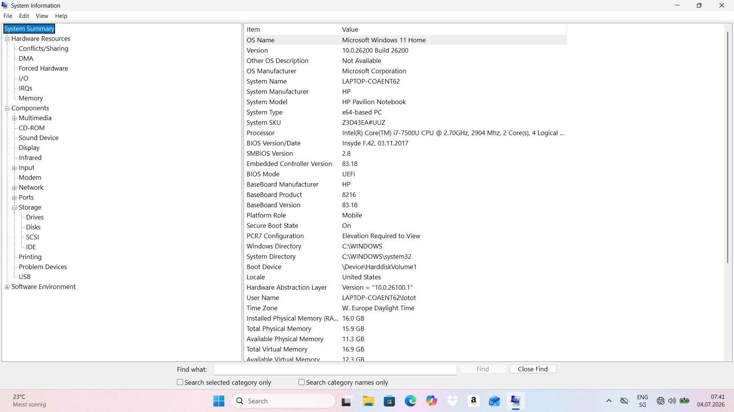Image resolution: width=734 pixels, height=412 pixels.
Task: Open Task View from the taskbar
Action: [347, 401]
